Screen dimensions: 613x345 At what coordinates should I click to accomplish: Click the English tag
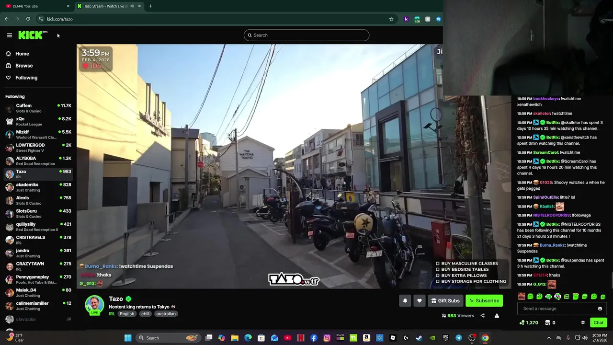point(127,314)
